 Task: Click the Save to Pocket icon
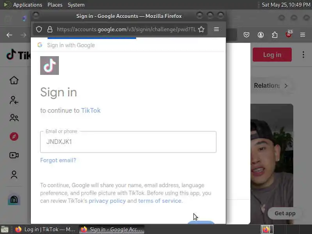pos(246,35)
